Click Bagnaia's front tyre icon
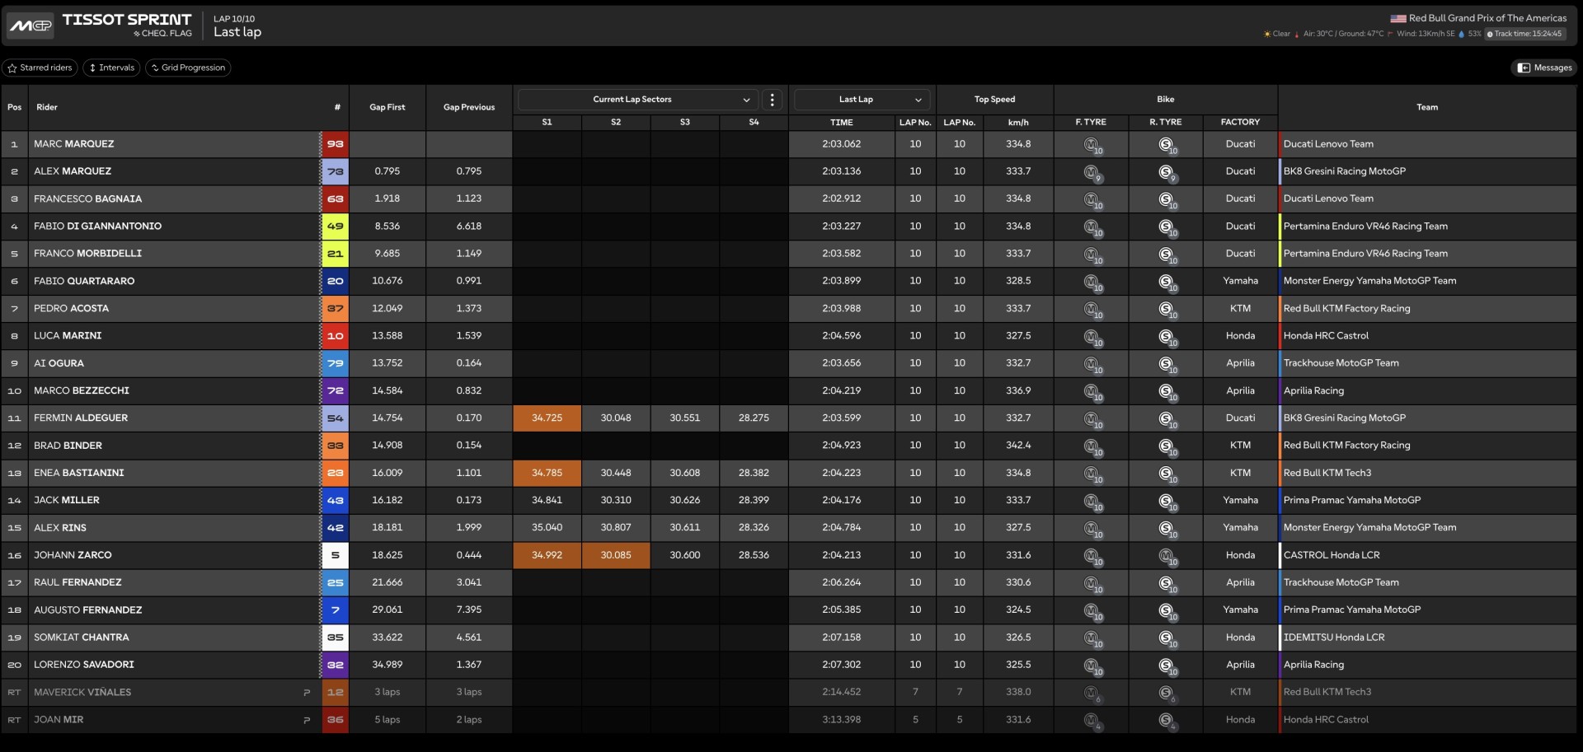 pyautogui.click(x=1092, y=200)
